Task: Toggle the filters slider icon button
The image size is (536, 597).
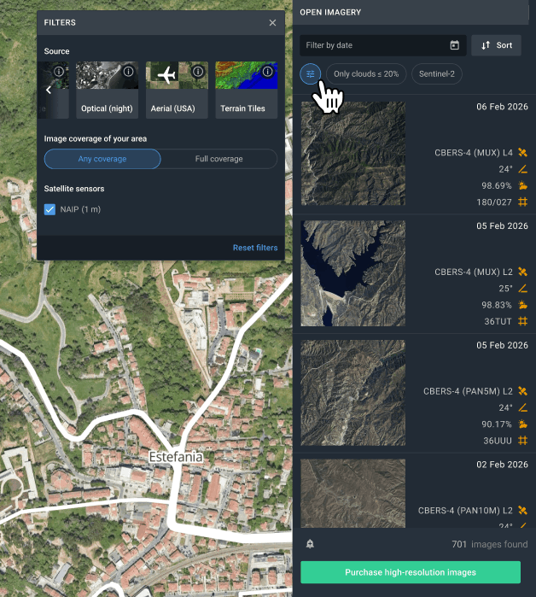Action: coord(311,73)
